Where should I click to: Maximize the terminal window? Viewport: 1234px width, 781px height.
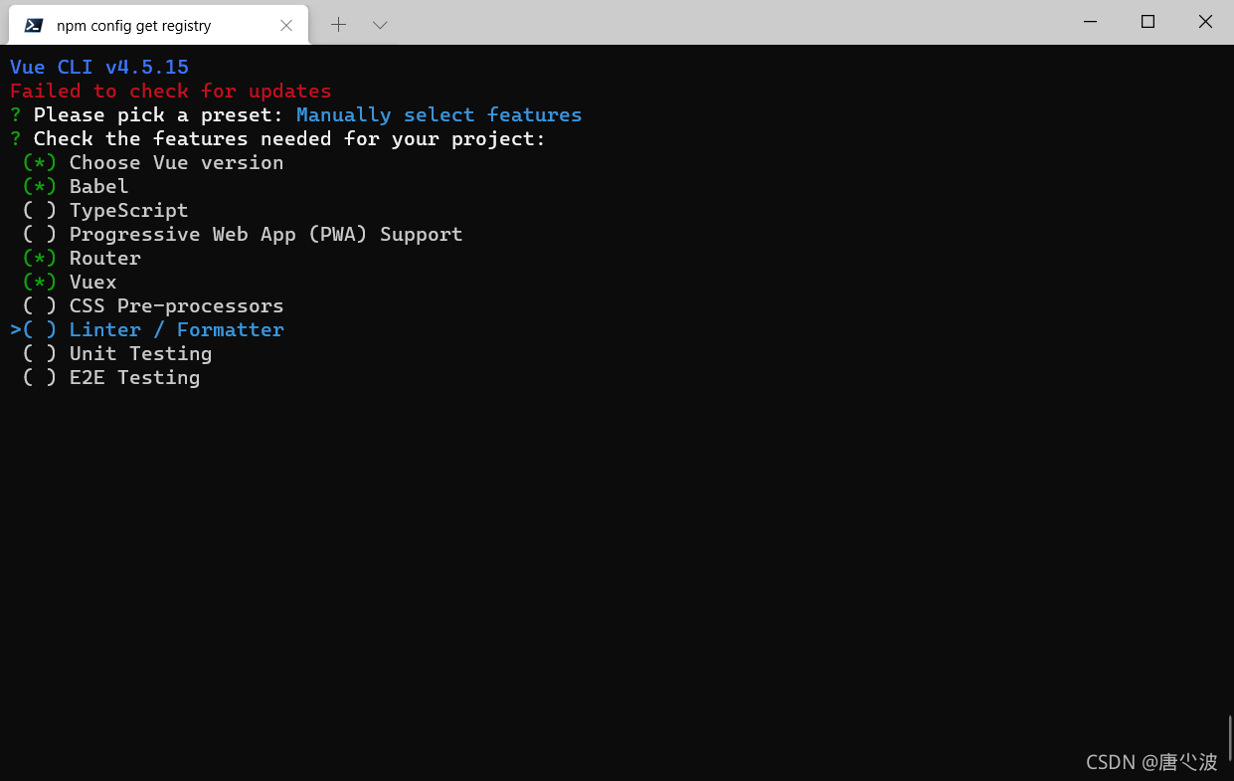(1147, 22)
